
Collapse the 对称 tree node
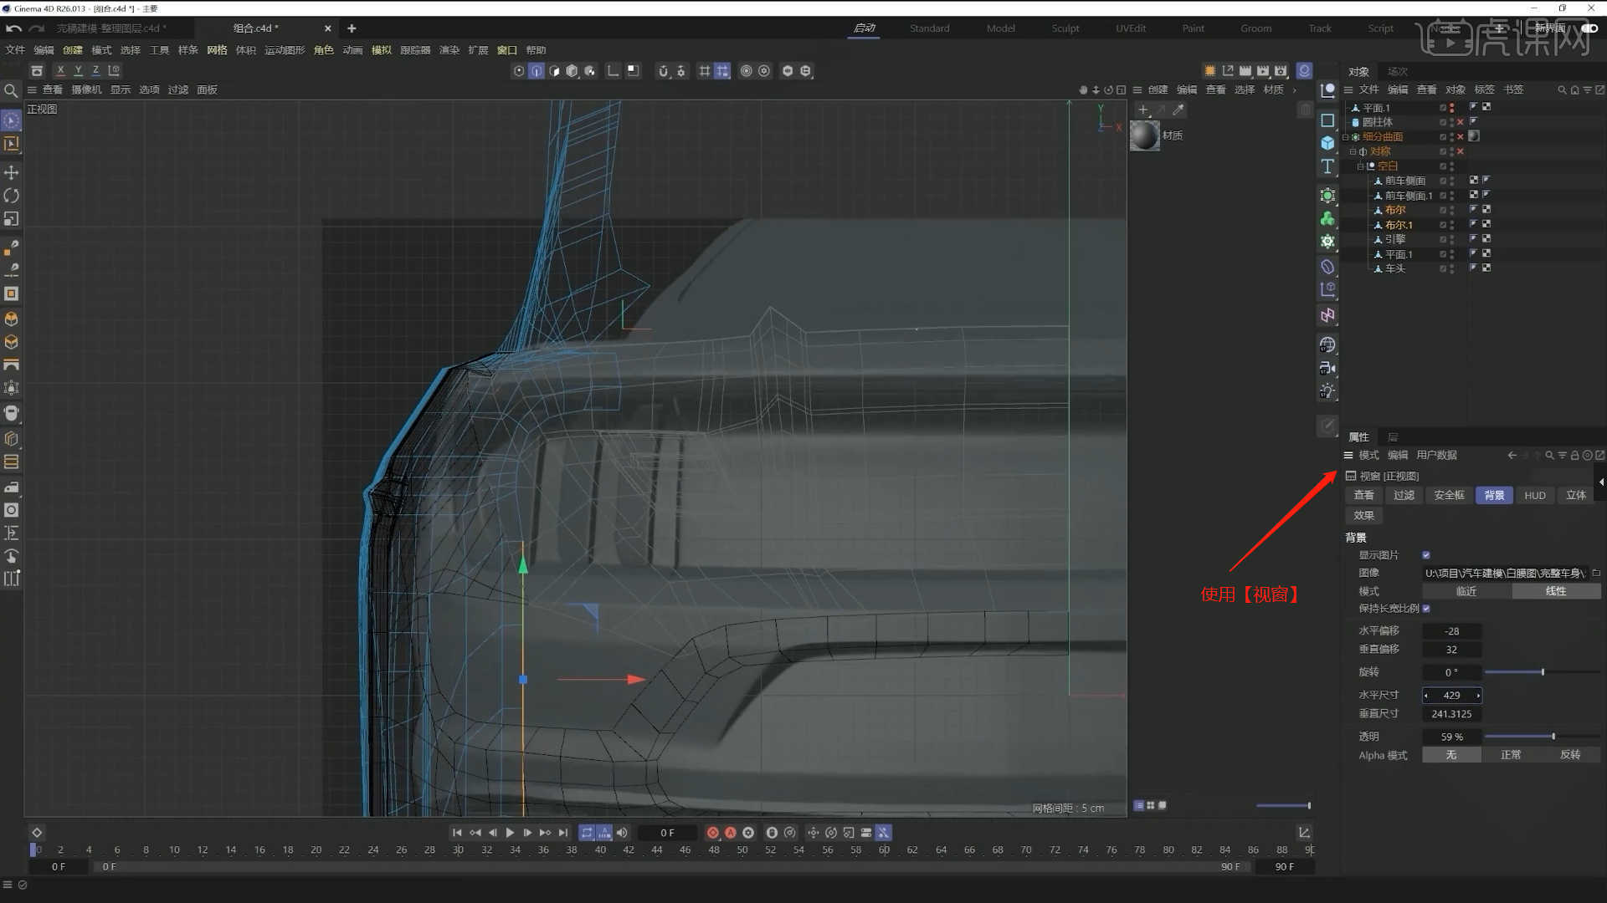[1353, 151]
